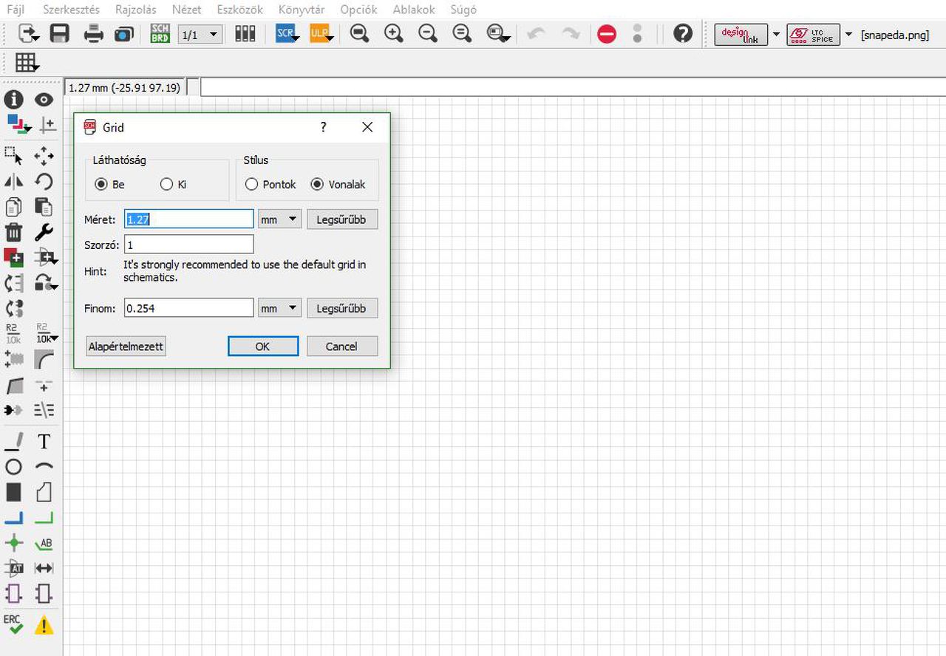Click the red Stop icon
The width and height of the screenshot is (946, 656).
(607, 34)
